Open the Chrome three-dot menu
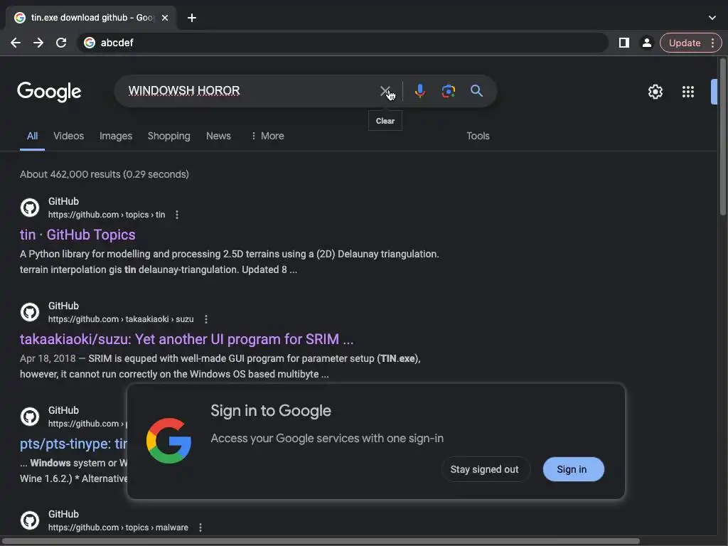Image resolution: width=728 pixels, height=546 pixels. (x=712, y=43)
